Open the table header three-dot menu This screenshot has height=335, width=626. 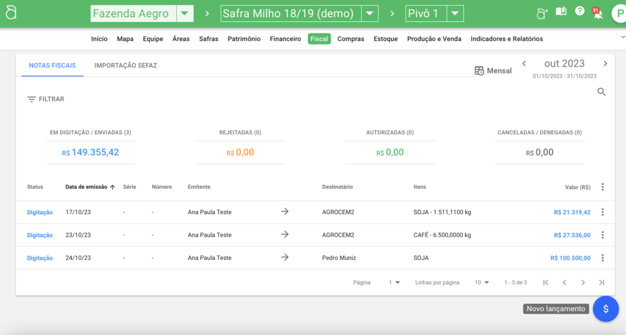pyautogui.click(x=603, y=187)
